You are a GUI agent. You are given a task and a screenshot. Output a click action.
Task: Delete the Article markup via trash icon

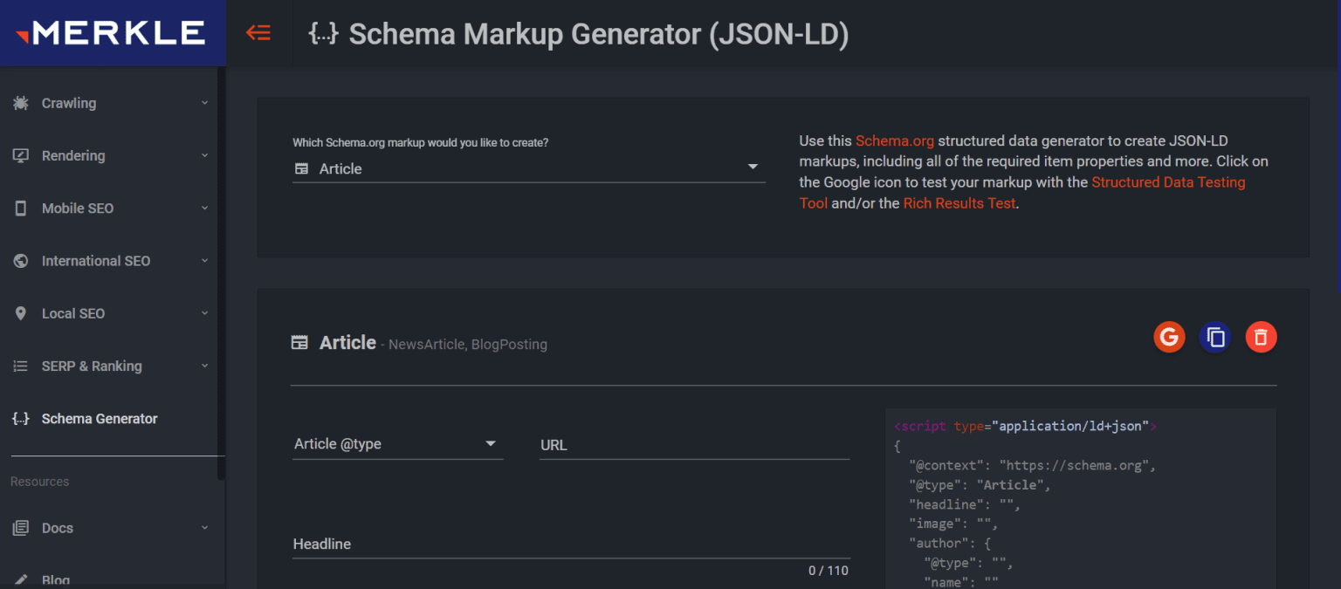1261,337
